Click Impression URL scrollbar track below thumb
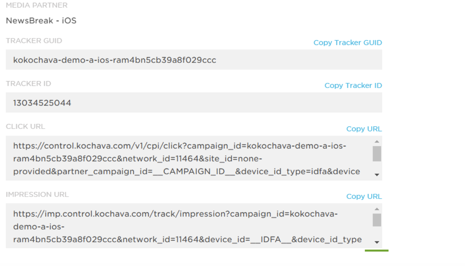Screen dimensions: 465x266 coord(377,233)
